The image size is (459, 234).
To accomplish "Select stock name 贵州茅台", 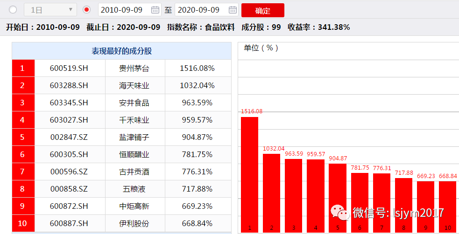I will point(134,69).
